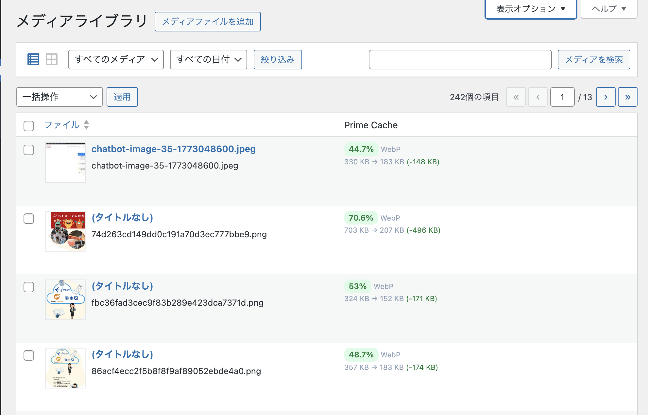Sort by ファイル column arrows

(86, 125)
